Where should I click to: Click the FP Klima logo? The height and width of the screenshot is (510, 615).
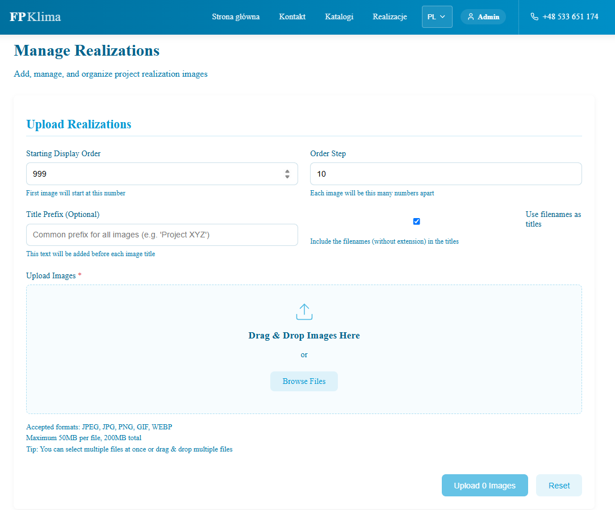(x=35, y=17)
